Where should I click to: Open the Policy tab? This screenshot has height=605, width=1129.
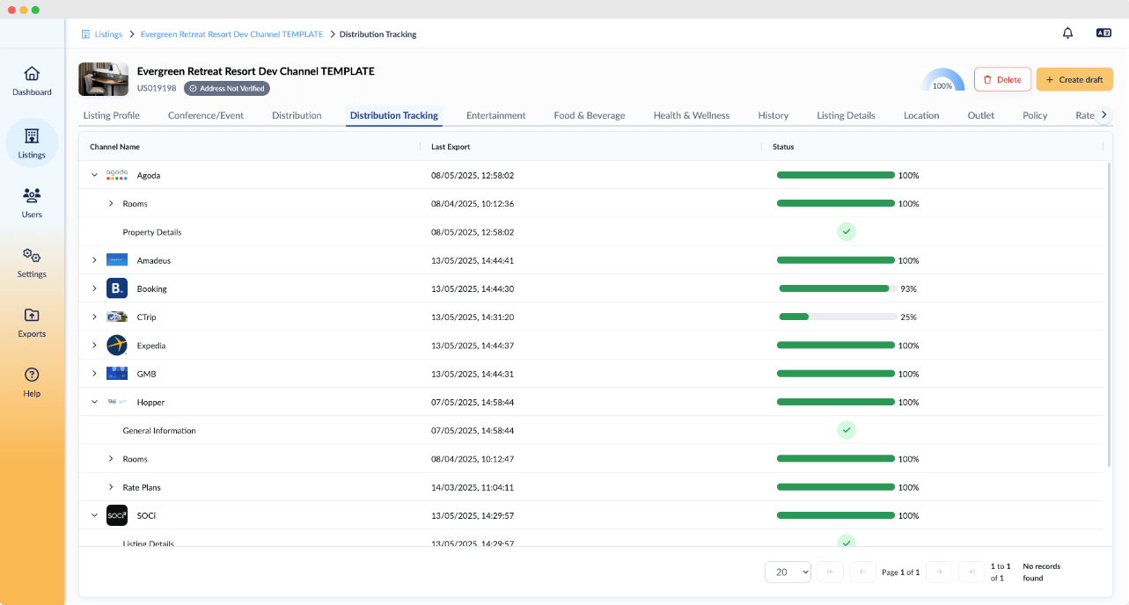coord(1035,115)
